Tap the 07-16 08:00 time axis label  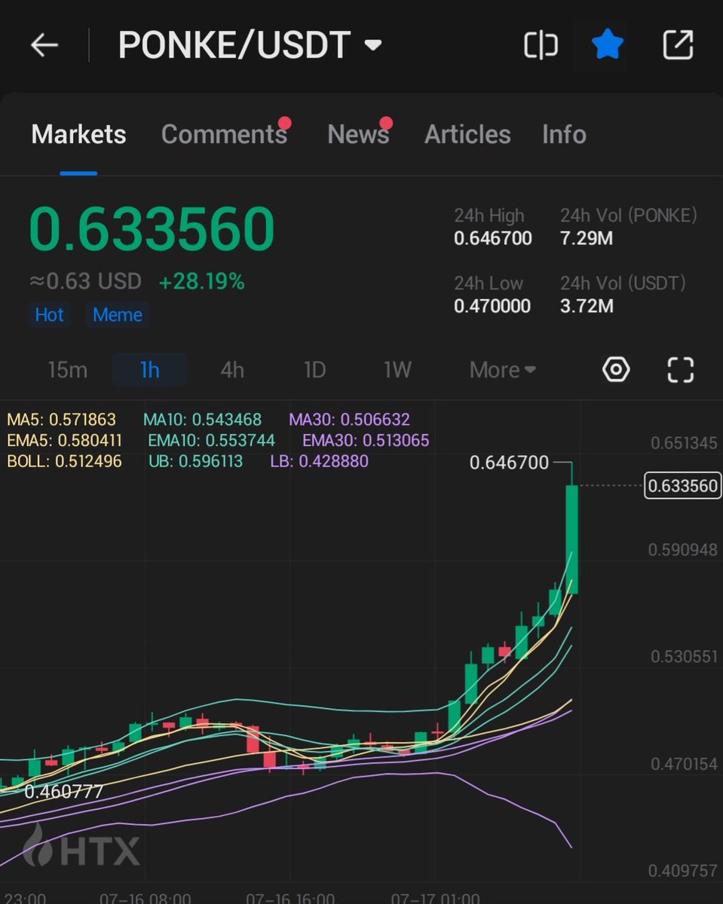146,898
